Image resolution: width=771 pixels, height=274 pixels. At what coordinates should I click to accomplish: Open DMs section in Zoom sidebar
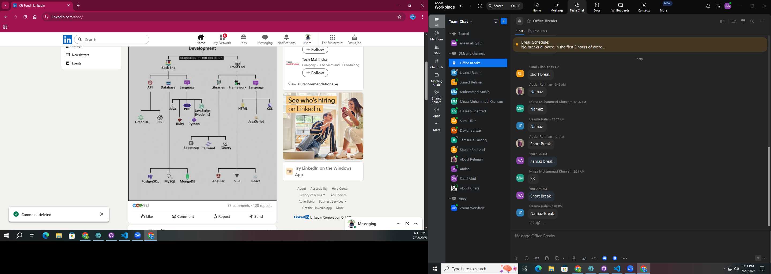point(437,50)
